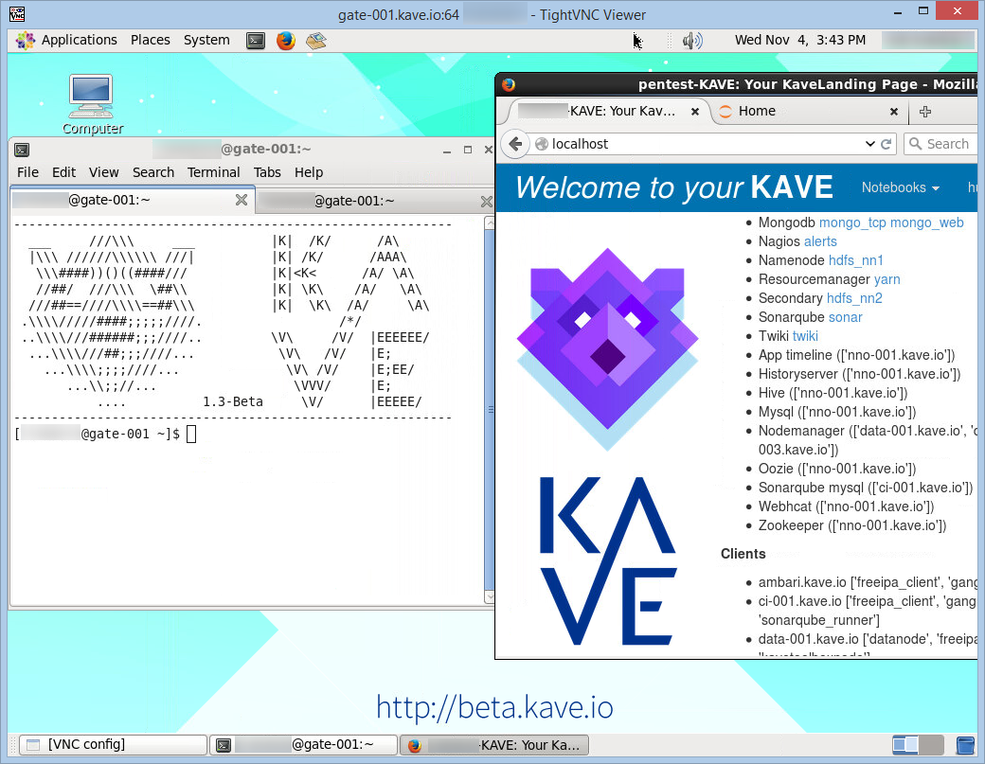Screen dimensions: 985x764
Task: Click the localhost address bar
Action: 697,144
